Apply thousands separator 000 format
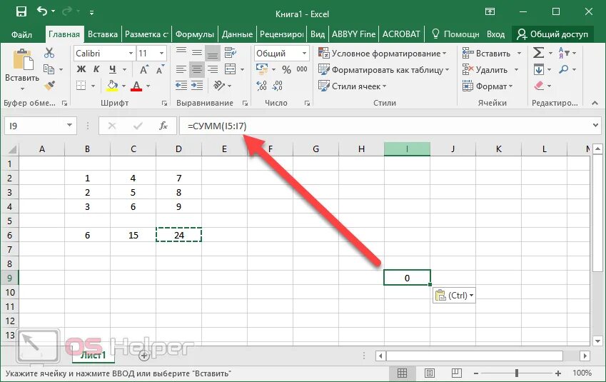Screen dimensions: 606x382 [x=302, y=69]
